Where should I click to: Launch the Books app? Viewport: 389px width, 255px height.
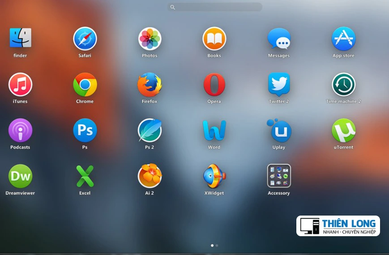[x=214, y=39]
